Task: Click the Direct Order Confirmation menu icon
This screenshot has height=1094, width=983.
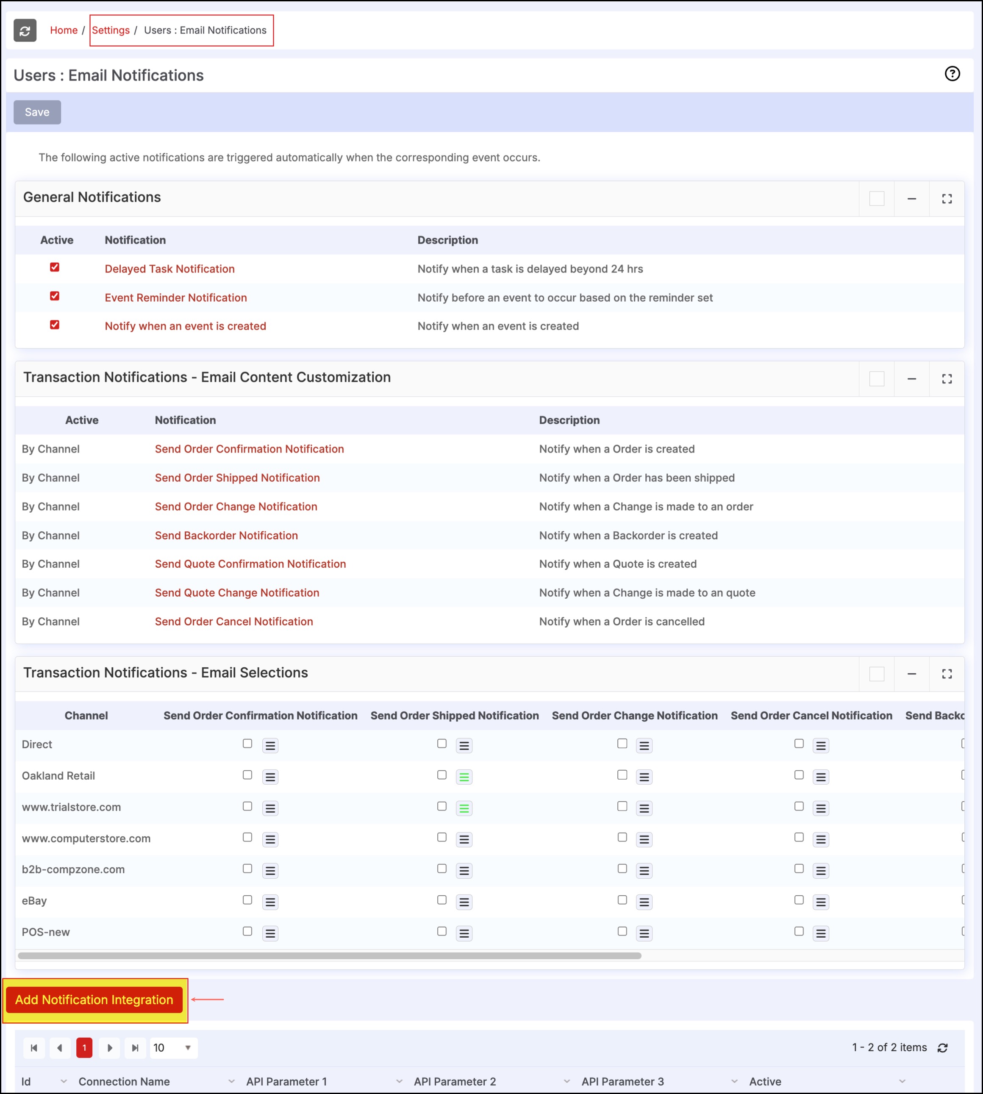Action: tap(270, 746)
